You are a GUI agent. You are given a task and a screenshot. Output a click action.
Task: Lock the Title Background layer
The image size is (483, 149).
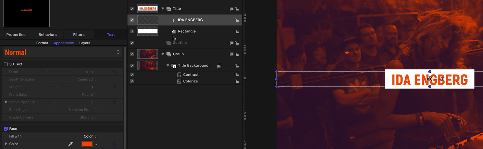tap(237, 66)
